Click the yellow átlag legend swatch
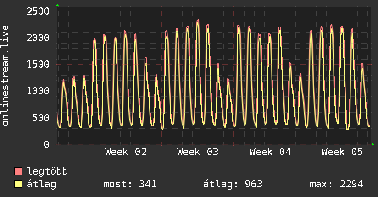The height and width of the screenshot is (197, 378). pyautogui.click(x=18, y=184)
